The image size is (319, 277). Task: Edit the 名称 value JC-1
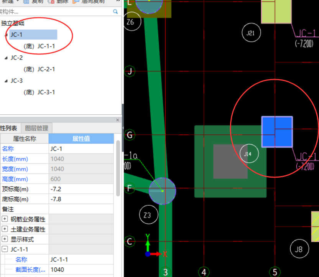81,149
